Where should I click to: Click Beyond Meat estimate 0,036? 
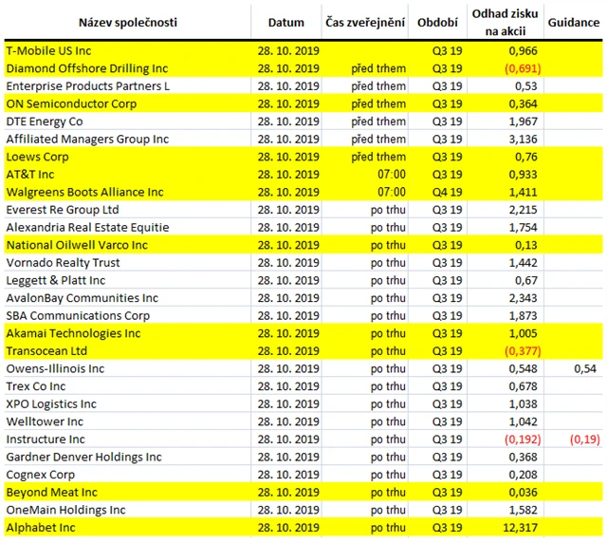(x=523, y=493)
